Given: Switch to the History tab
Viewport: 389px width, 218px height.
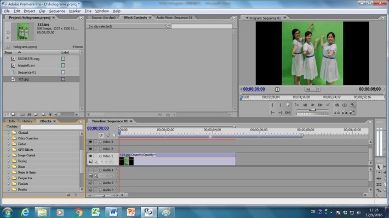Looking at the screenshot, I should (27, 121).
